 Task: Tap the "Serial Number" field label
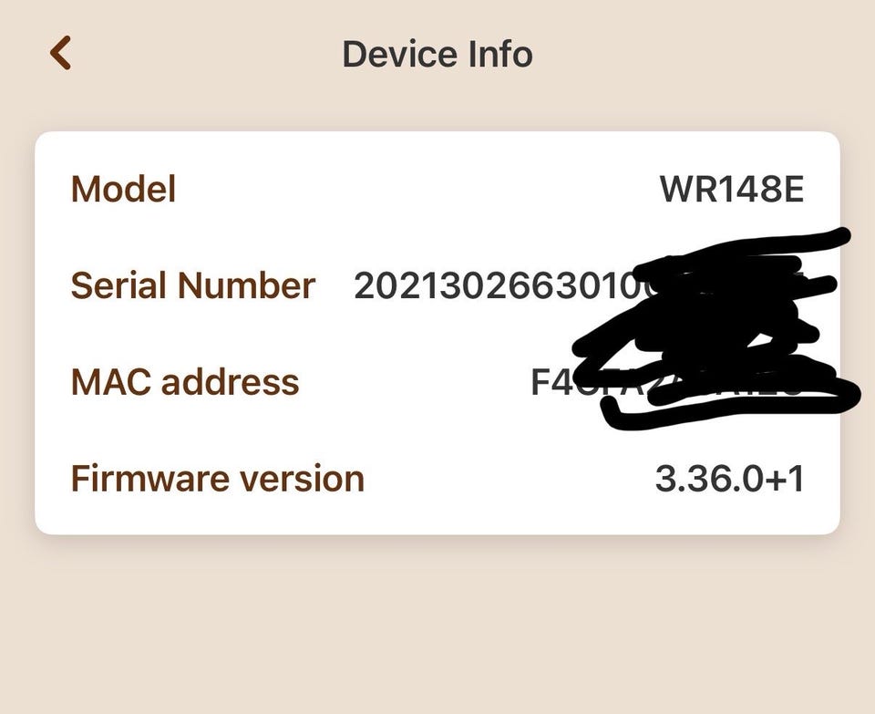192,285
